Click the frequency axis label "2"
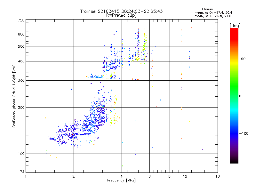The width and height of the screenshot is (256, 192). (74, 177)
